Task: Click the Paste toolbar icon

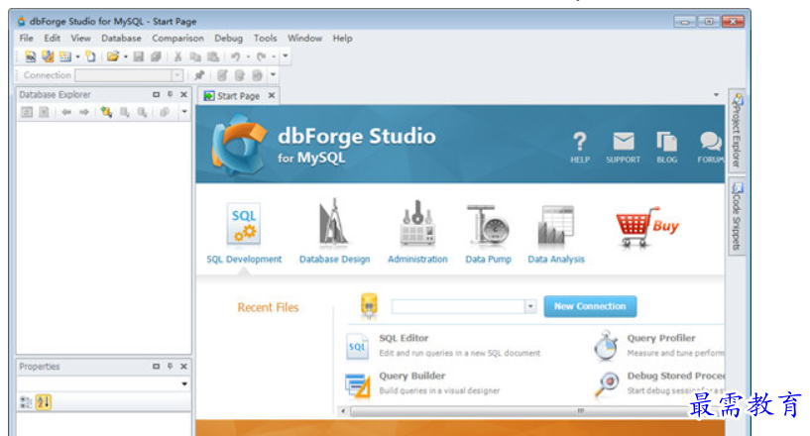Action: click(x=213, y=56)
